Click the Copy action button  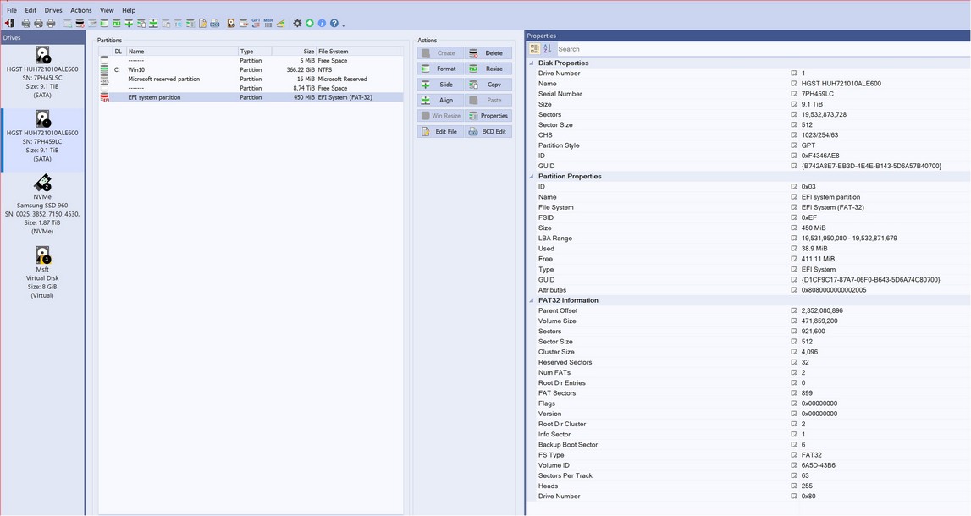click(488, 85)
